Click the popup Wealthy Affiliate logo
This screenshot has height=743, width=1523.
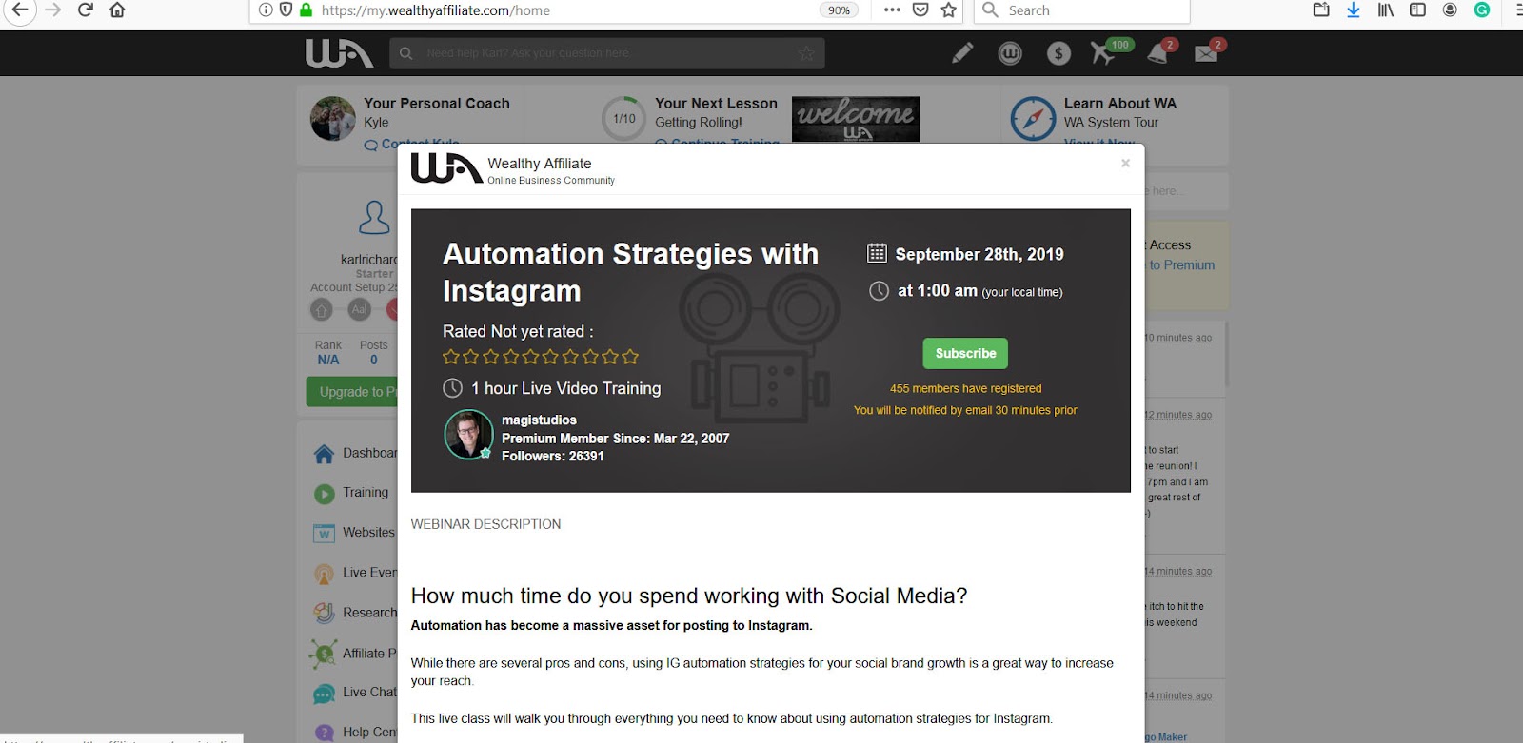click(x=446, y=168)
